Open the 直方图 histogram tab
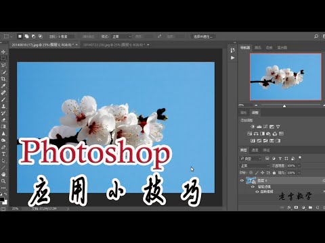Viewport: 325px width, 243px height. pyautogui.click(x=282, y=48)
